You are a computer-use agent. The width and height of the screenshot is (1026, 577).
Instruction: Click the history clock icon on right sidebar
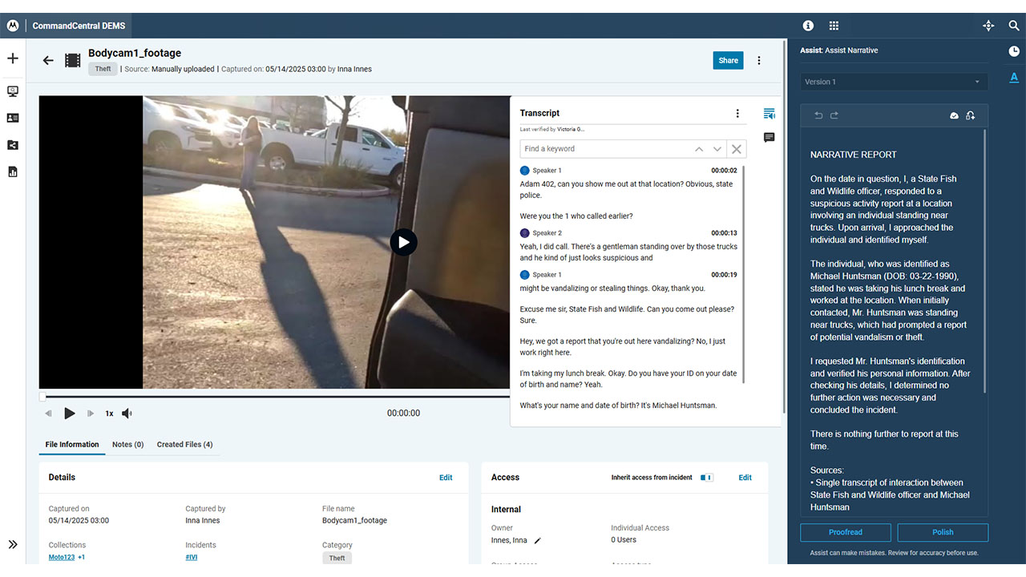click(x=1013, y=51)
